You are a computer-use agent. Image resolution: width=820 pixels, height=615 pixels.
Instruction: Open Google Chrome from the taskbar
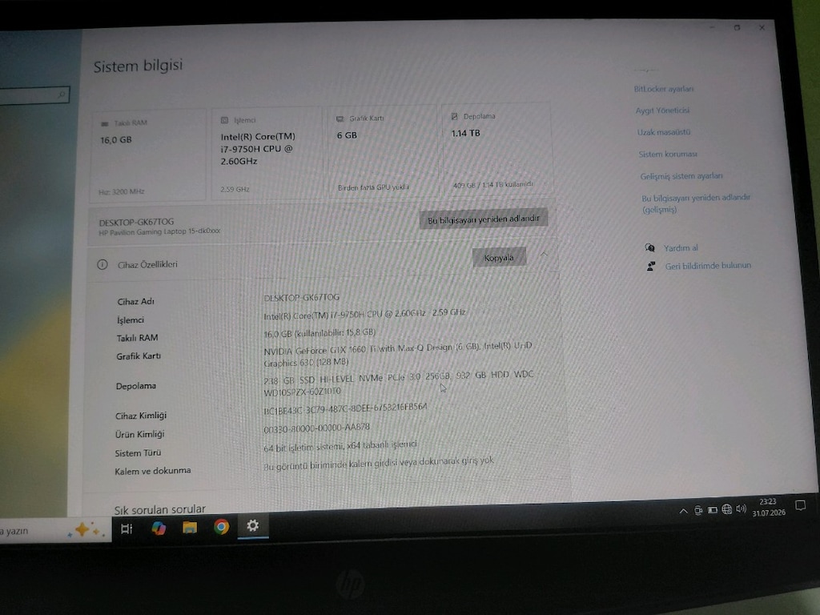[x=221, y=527]
